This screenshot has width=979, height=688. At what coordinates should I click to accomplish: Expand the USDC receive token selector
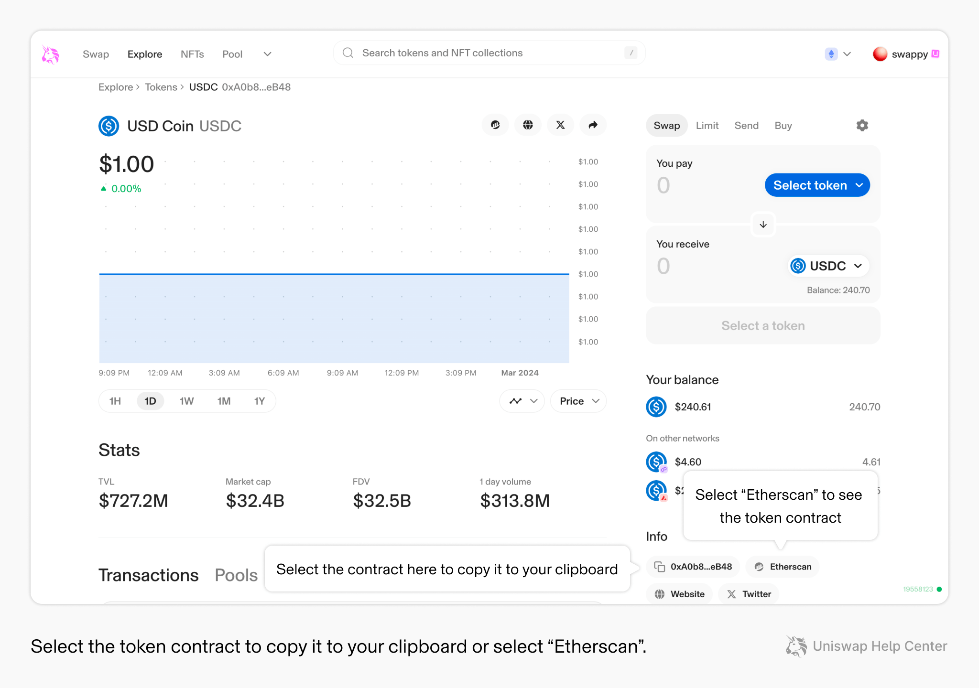827,266
